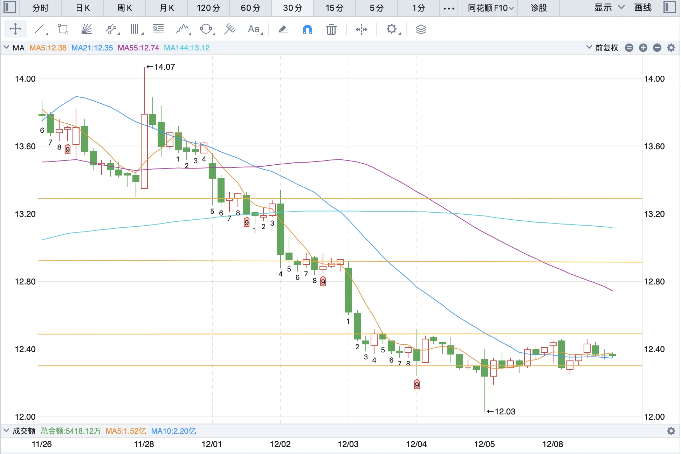
Task: Open the layers stack icon
Action: point(421,29)
